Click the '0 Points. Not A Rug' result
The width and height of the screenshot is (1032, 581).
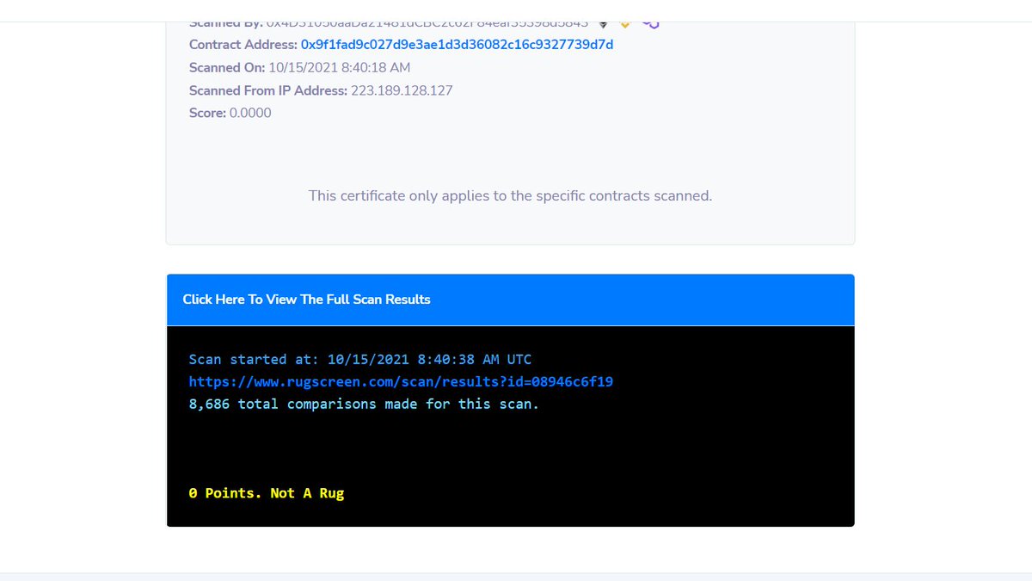pos(267,493)
